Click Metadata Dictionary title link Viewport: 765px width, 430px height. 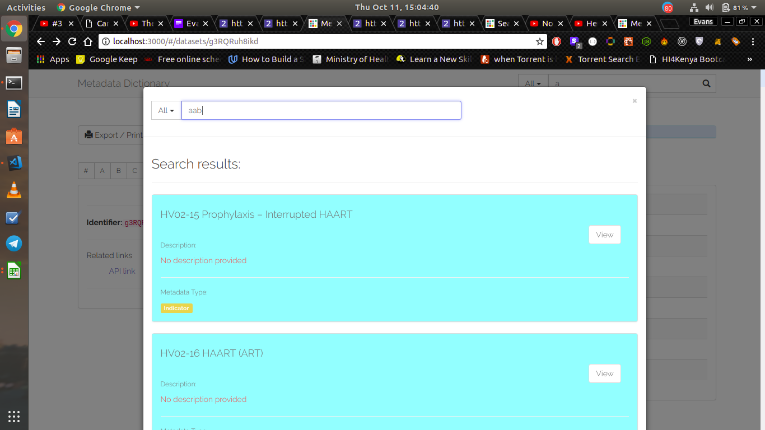click(x=123, y=83)
